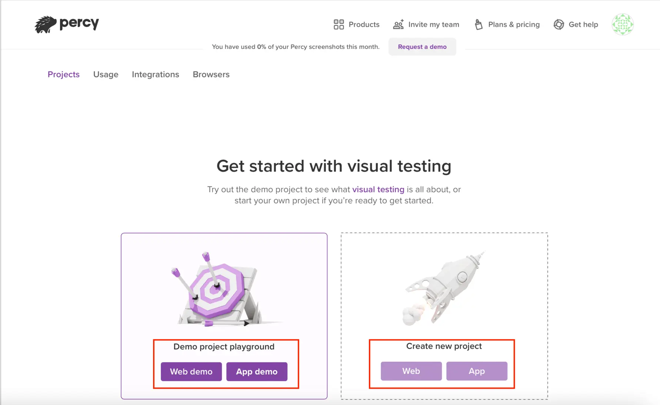
Task: Open the Usage tab
Action: click(106, 74)
